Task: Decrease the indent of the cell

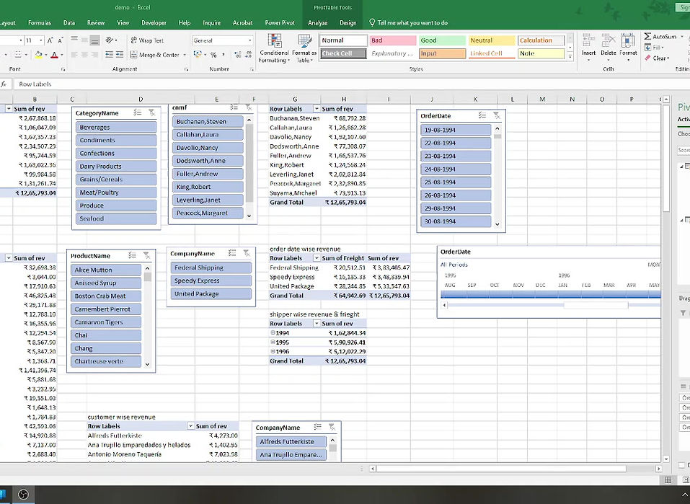Action: coord(109,55)
